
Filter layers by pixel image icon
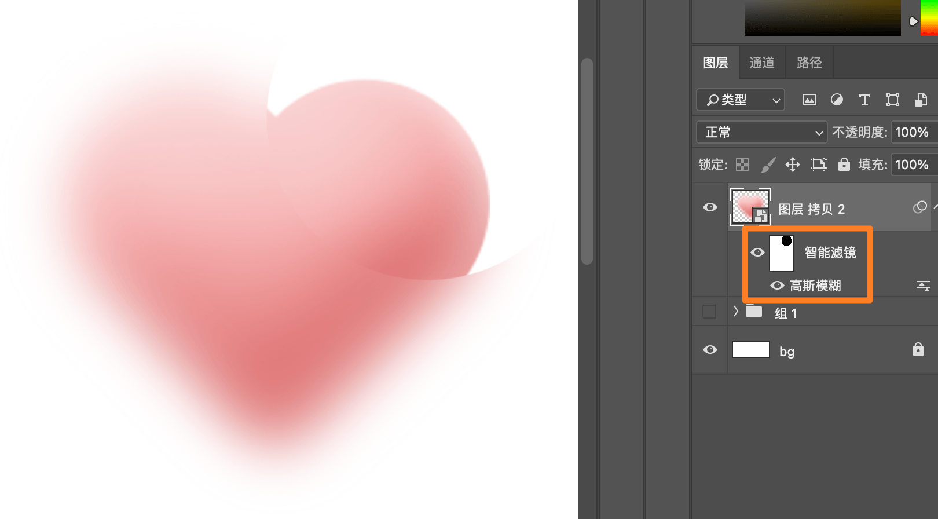pyautogui.click(x=809, y=100)
